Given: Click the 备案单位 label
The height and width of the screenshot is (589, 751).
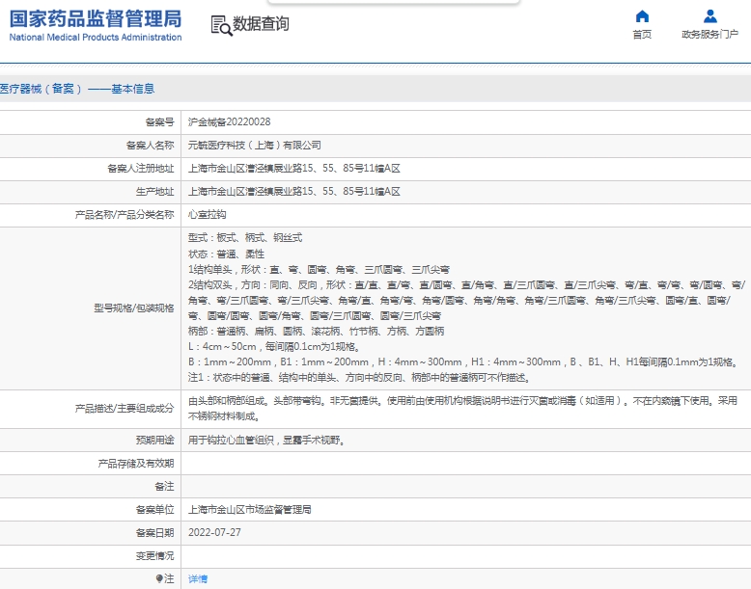Looking at the screenshot, I should 154,510.
